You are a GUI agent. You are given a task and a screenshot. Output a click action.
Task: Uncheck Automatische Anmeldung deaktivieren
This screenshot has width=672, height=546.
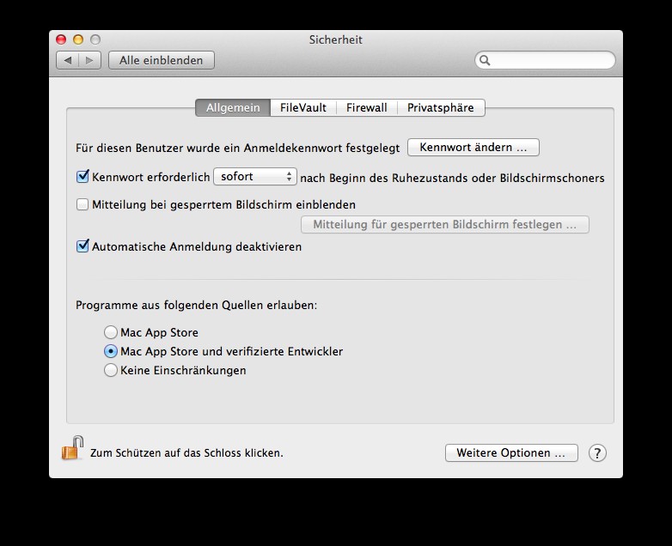(x=83, y=246)
